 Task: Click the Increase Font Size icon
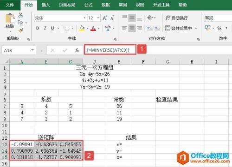105,18
